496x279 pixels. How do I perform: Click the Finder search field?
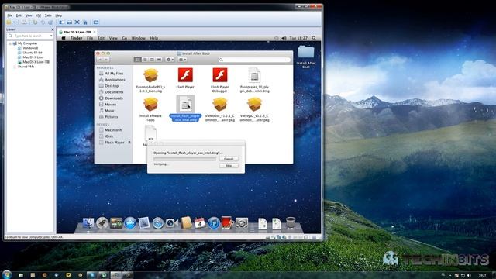[254, 60]
